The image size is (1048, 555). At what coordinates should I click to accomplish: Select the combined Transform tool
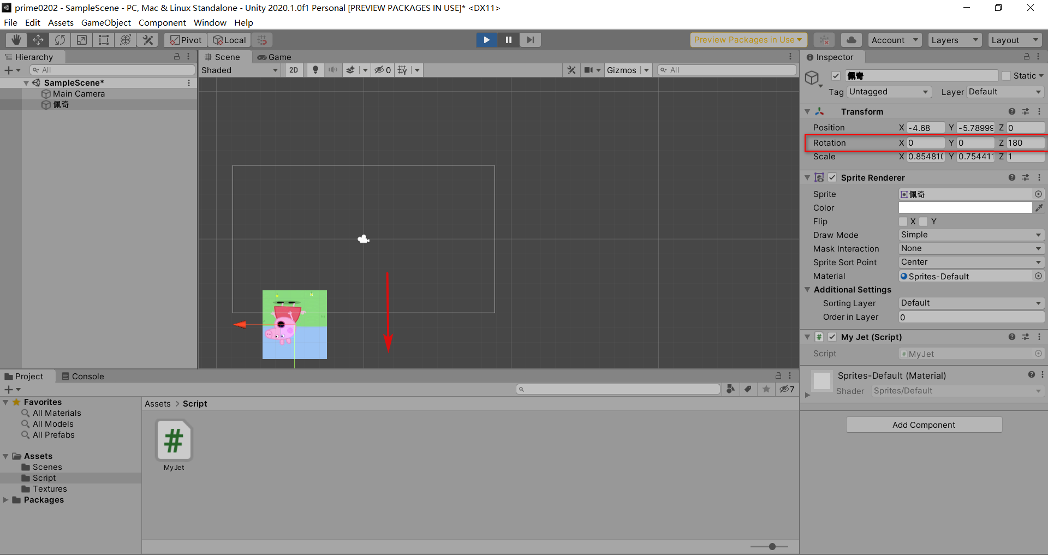(126, 40)
